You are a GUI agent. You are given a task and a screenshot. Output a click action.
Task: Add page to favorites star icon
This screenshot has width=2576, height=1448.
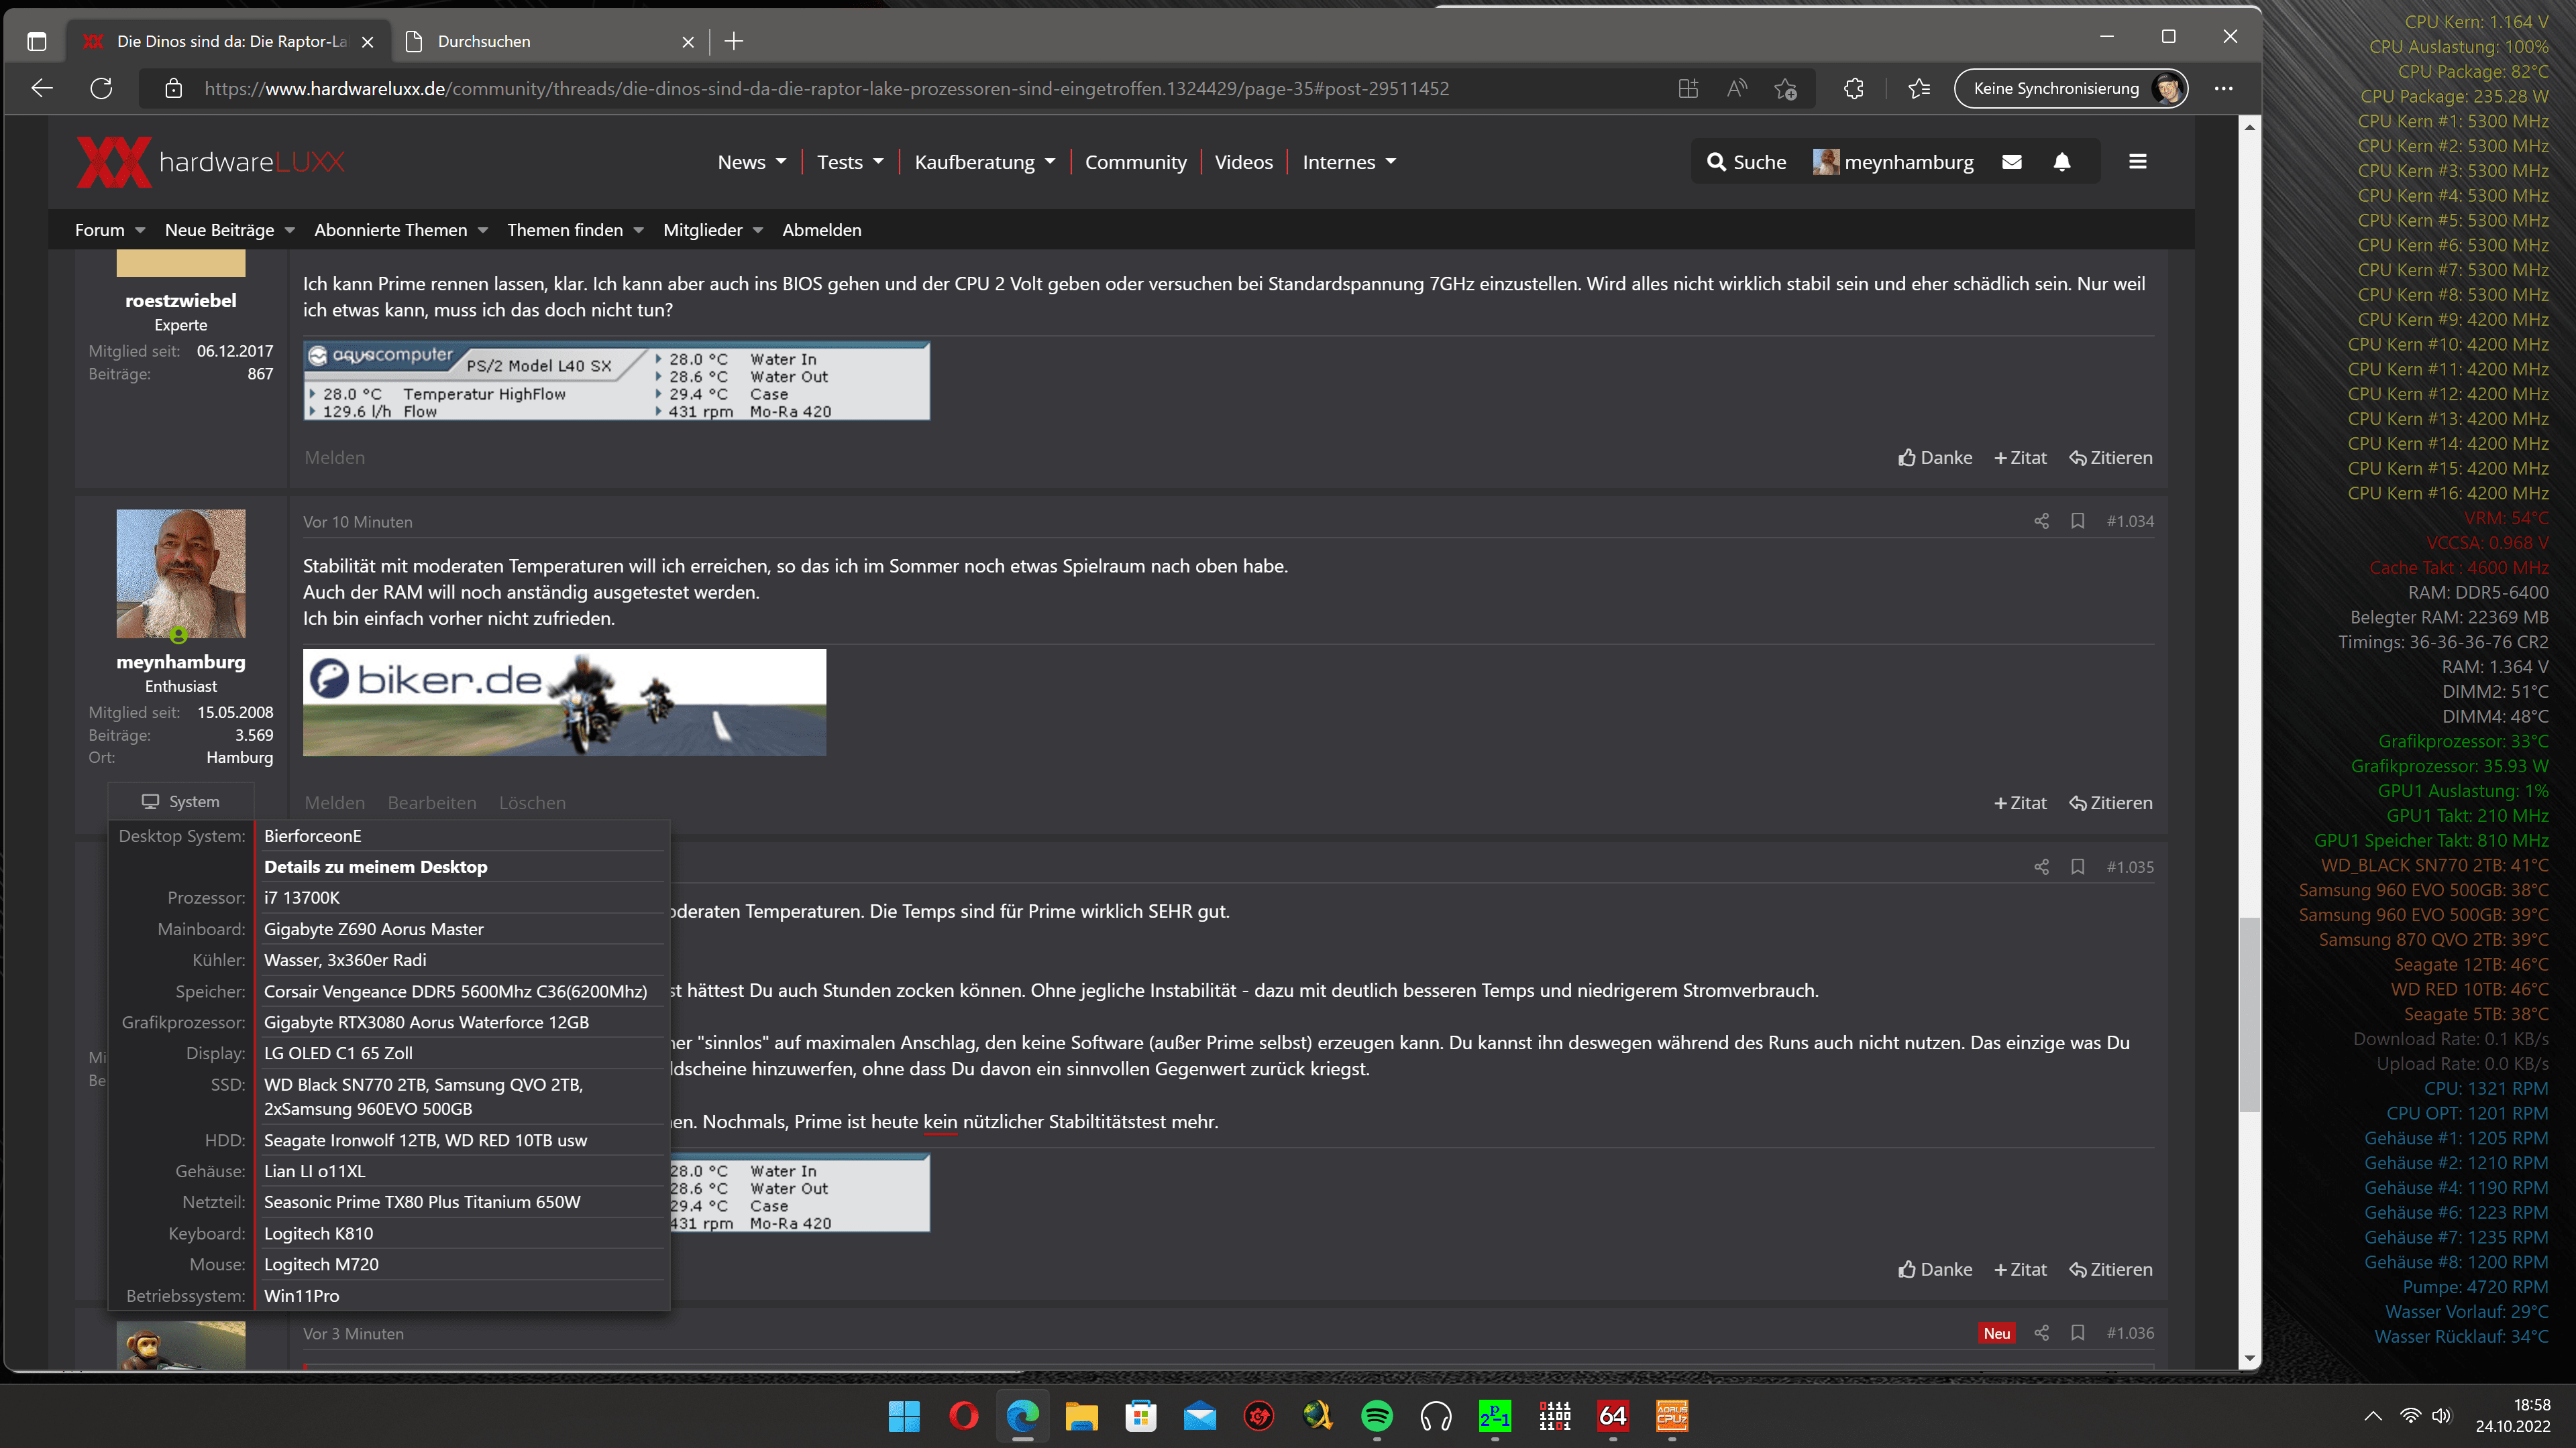pyautogui.click(x=1785, y=88)
